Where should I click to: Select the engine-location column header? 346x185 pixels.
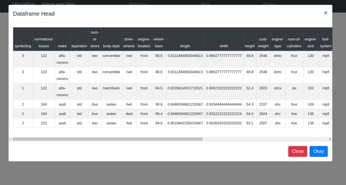tap(144, 39)
